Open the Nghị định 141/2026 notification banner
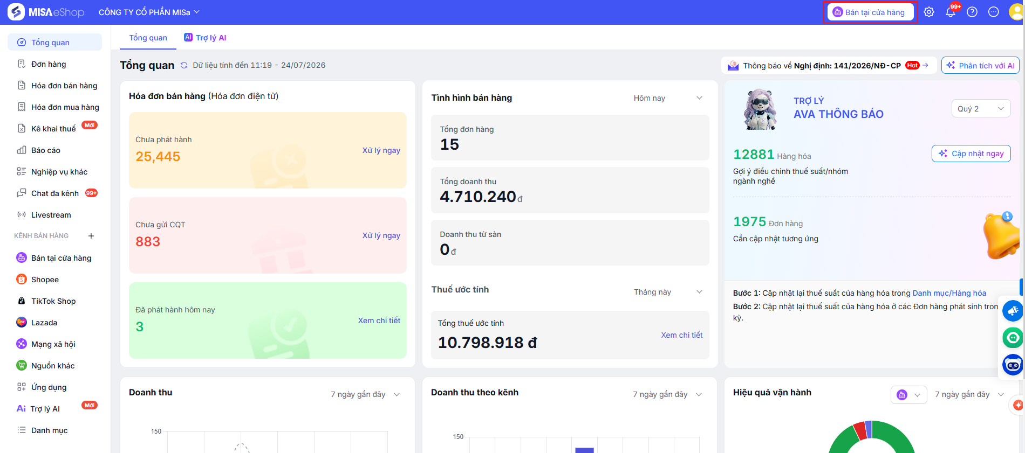Screen dimensions: 1025x453 [x=828, y=66]
